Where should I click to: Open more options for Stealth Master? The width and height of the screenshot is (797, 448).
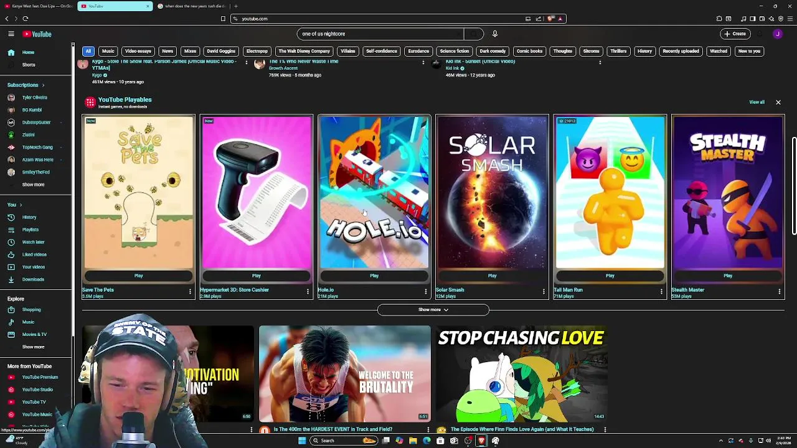coord(779,291)
